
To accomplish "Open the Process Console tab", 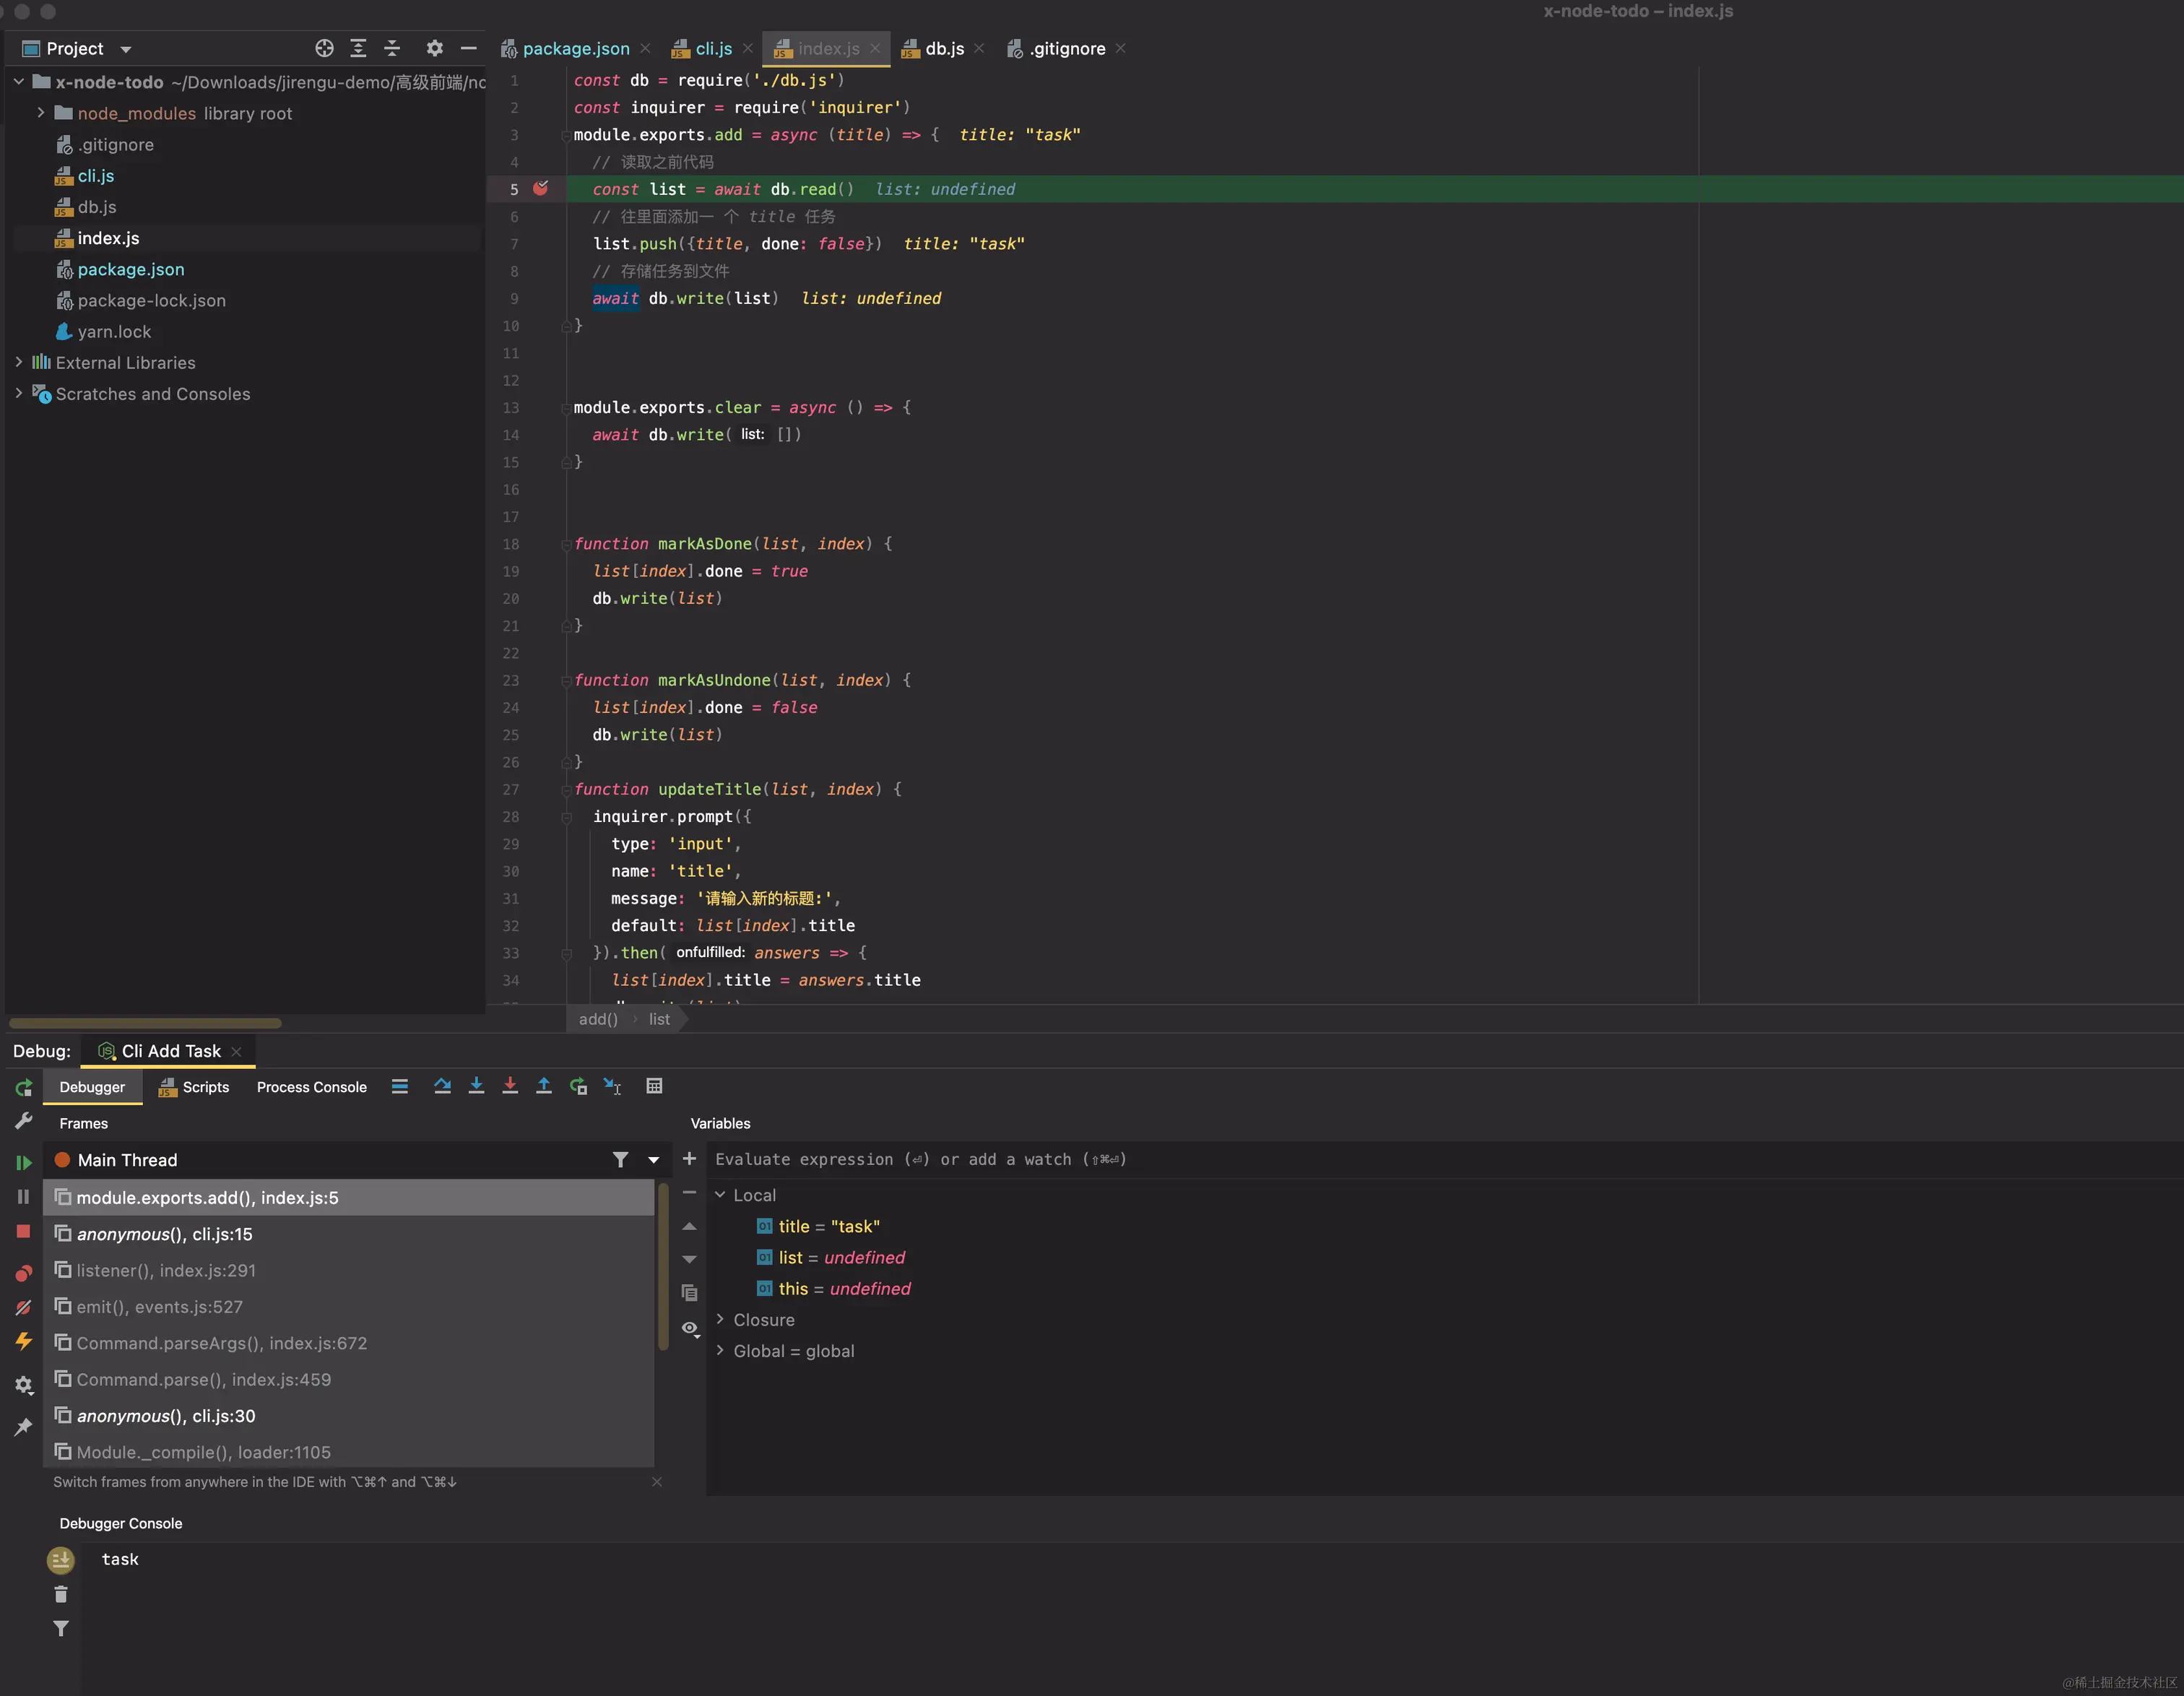I will coord(311,1087).
